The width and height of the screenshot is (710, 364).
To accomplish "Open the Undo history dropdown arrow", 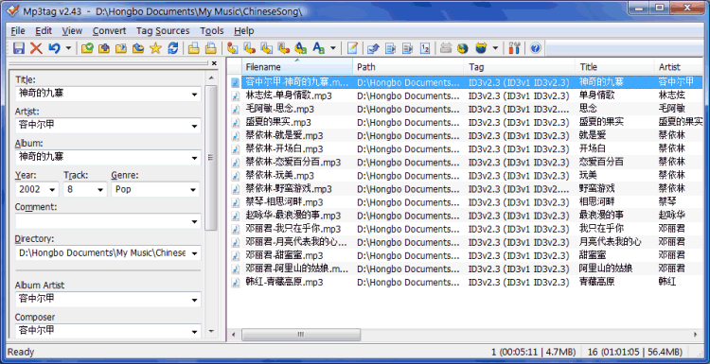I will point(68,48).
